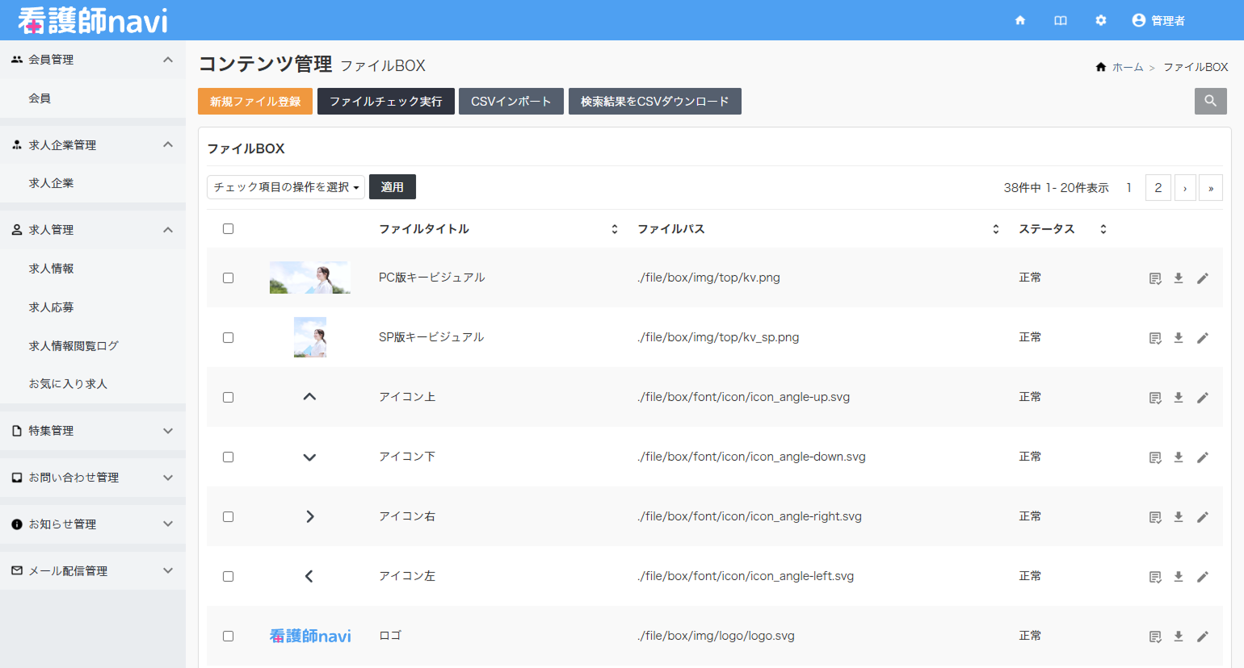The image size is (1244, 668).
Task: Download the PC版キービジュアル file
Action: [x=1179, y=278]
